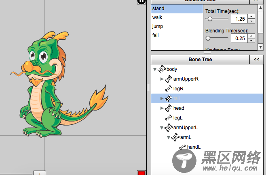This screenshot has height=175, width=266.
Task: Select the legL bone
Action: tap(178, 118)
